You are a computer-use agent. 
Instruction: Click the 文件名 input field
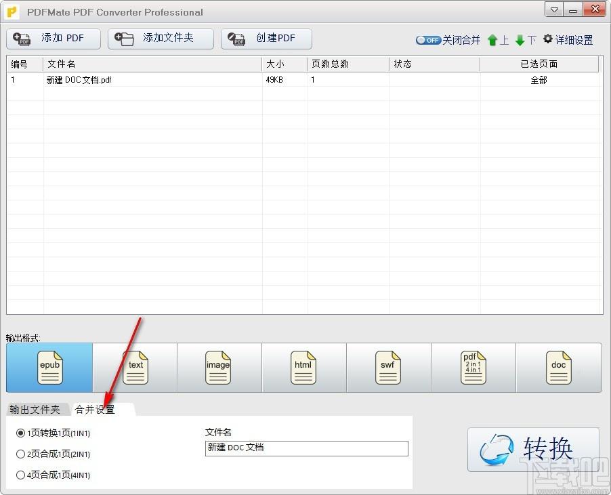pyautogui.click(x=307, y=448)
